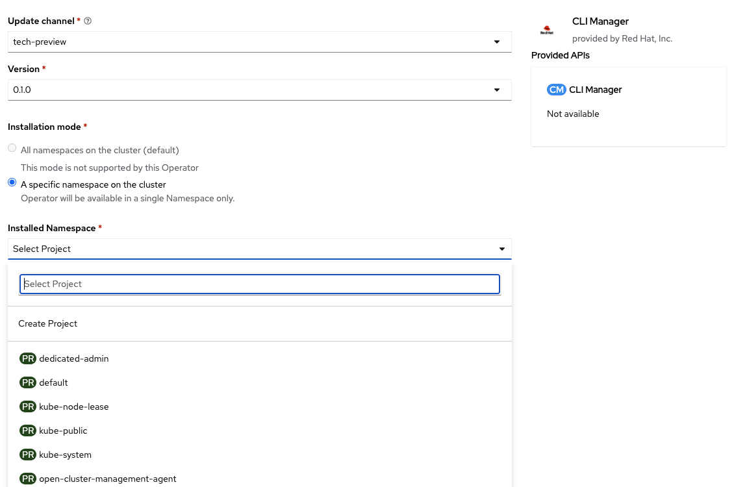Click the PR badge beside dedicated-admin

pyautogui.click(x=28, y=358)
